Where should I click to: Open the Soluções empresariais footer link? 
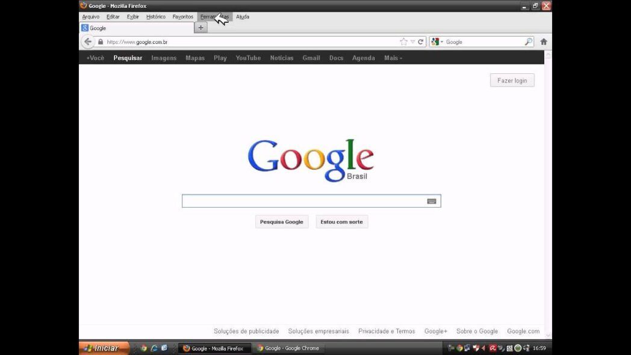(x=319, y=332)
